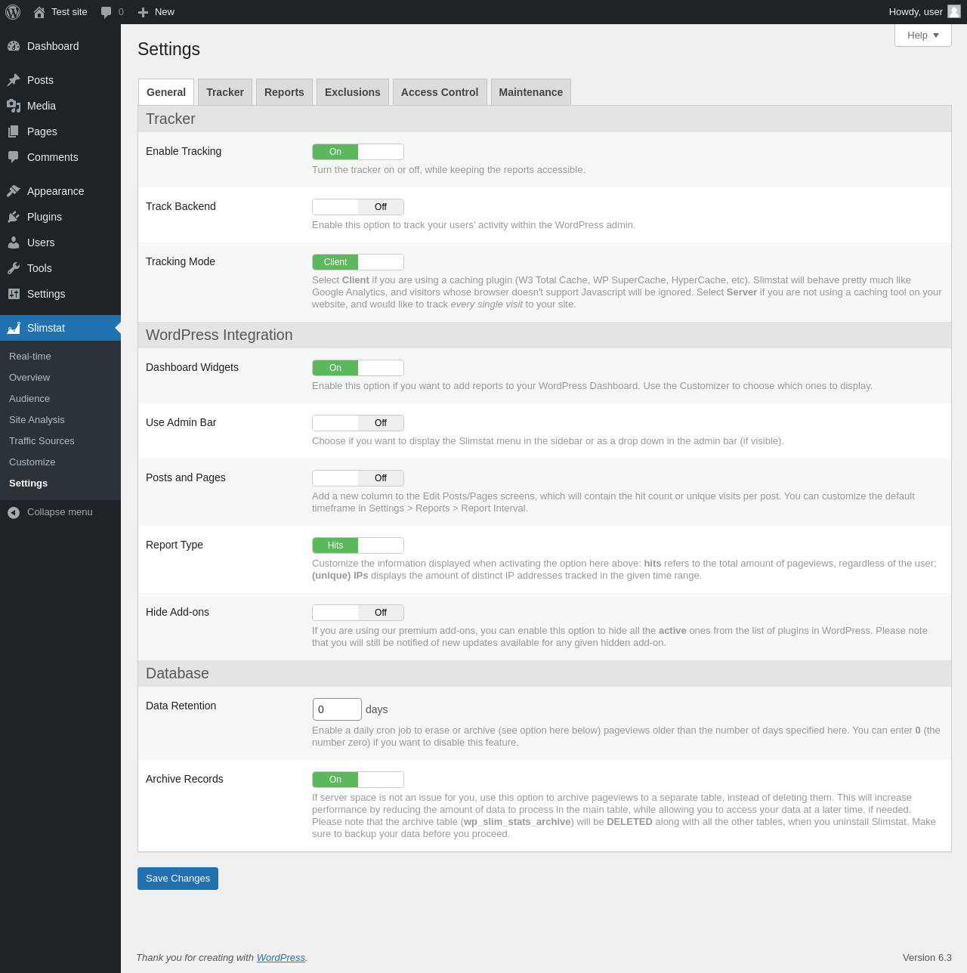Open the Media library icon

[x=14, y=106]
